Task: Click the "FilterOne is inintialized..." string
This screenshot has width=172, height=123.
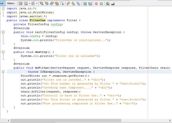Action: point(81,40)
